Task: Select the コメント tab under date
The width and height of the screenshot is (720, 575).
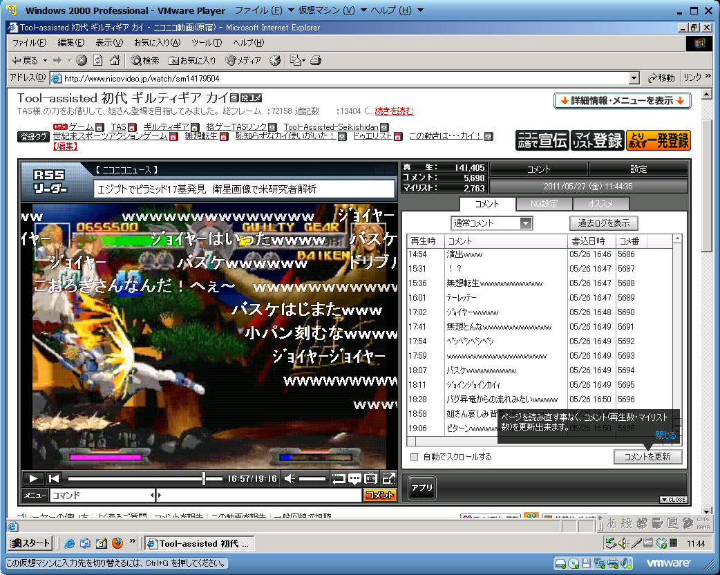Action: (x=487, y=204)
